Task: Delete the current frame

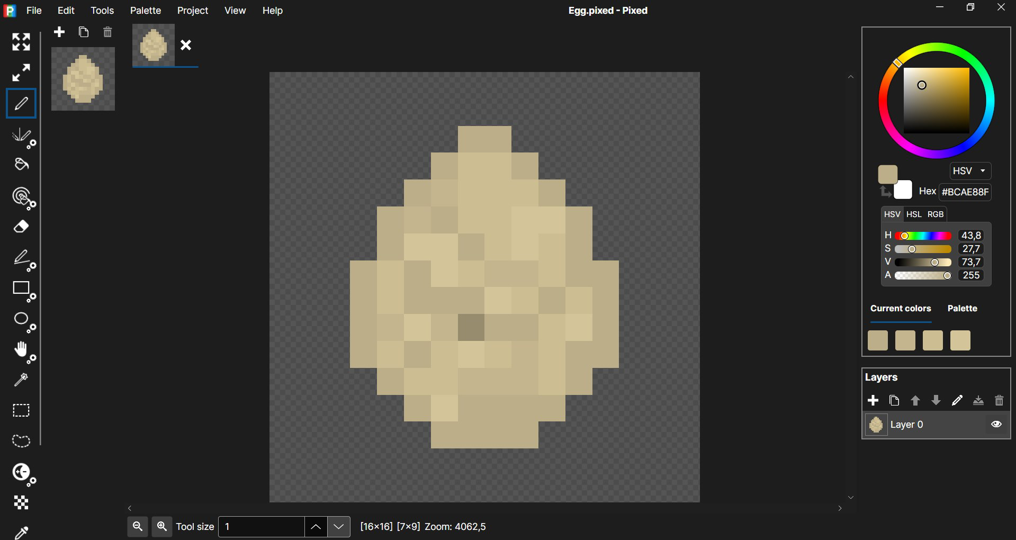Action: coord(108,32)
